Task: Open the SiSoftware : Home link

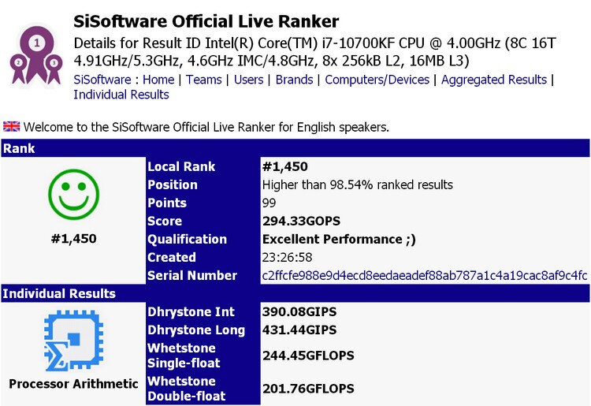Action: (124, 80)
